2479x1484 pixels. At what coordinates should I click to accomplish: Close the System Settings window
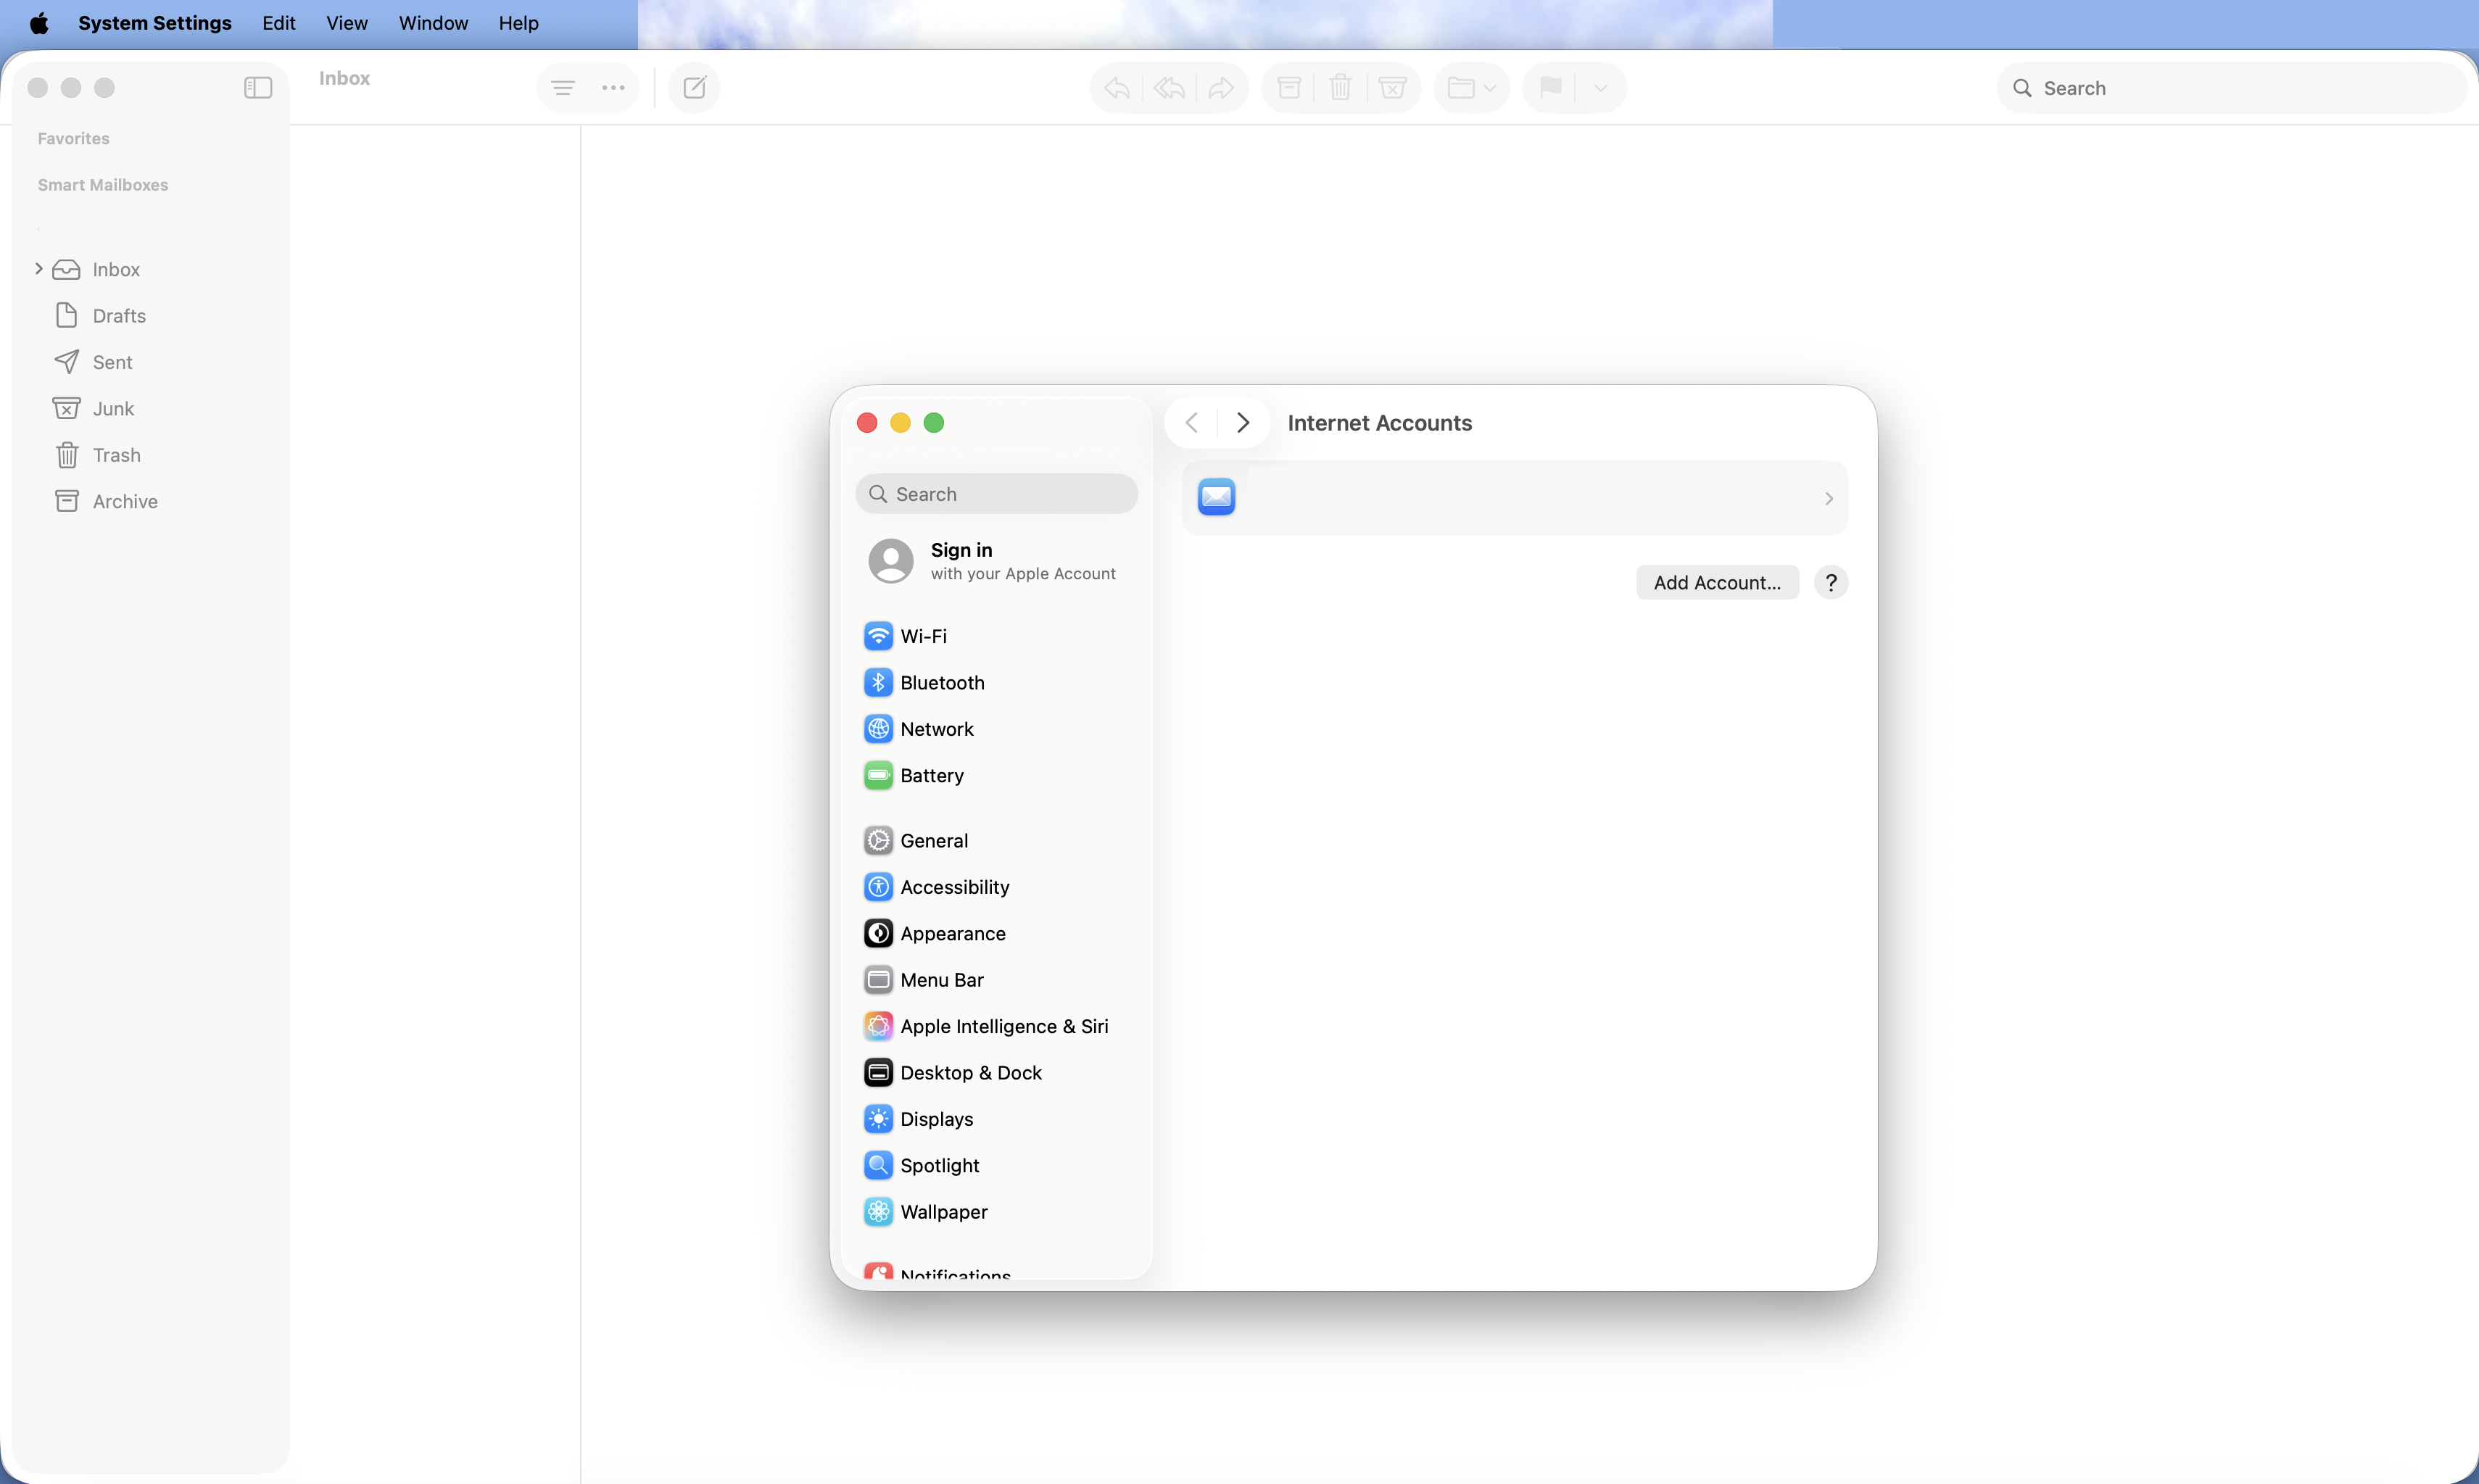point(867,423)
